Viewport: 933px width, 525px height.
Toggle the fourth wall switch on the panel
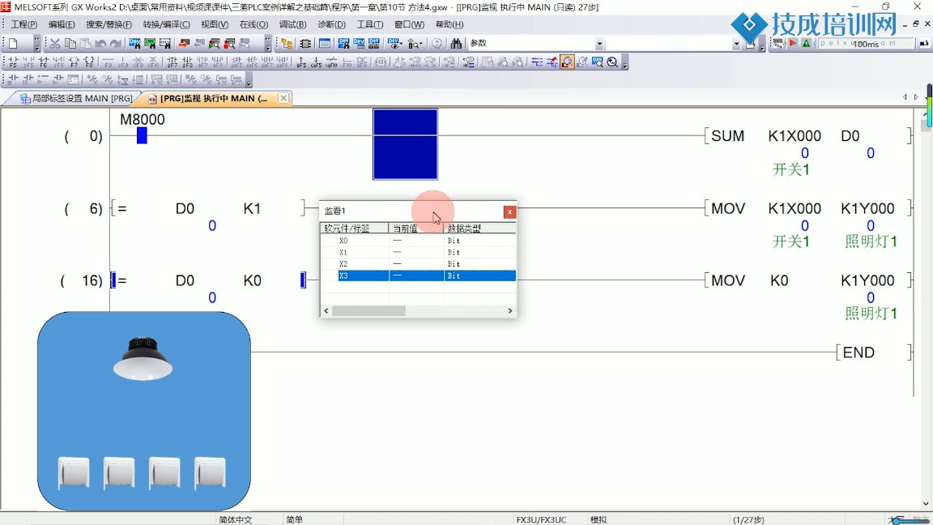[x=210, y=472]
